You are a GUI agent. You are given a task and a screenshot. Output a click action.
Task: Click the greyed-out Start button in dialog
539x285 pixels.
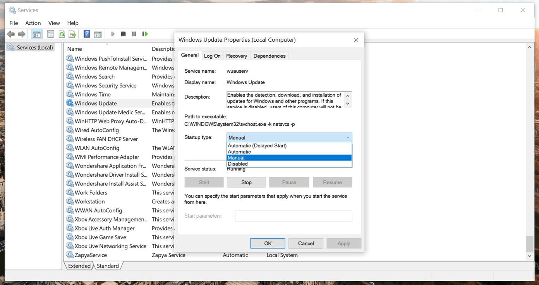pyautogui.click(x=204, y=182)
